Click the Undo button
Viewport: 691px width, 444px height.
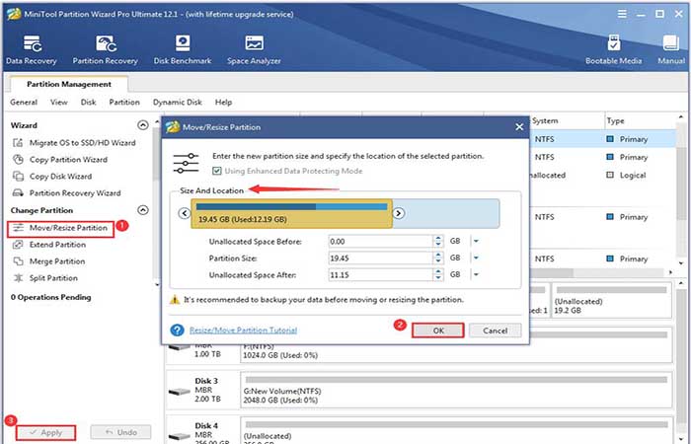pos(120,432)
